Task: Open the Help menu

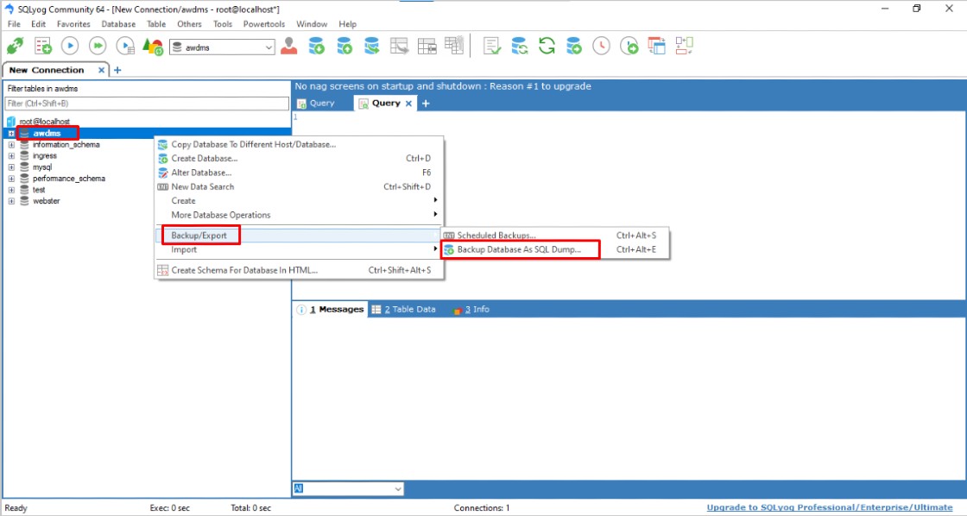Action: coord(347,24)
